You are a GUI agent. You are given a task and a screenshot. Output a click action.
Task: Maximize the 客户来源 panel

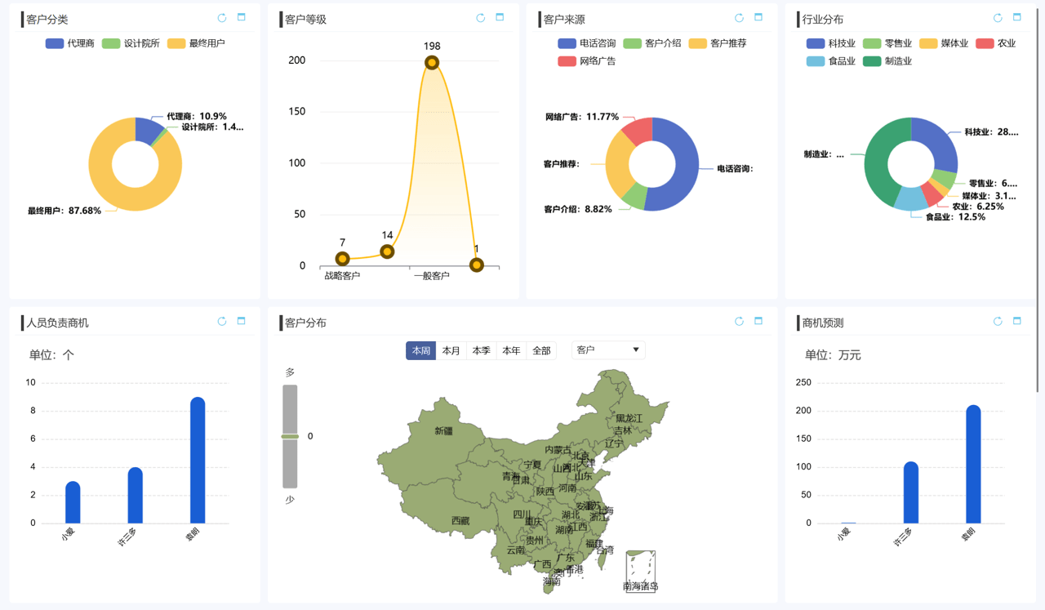click(x=758, y=17)
